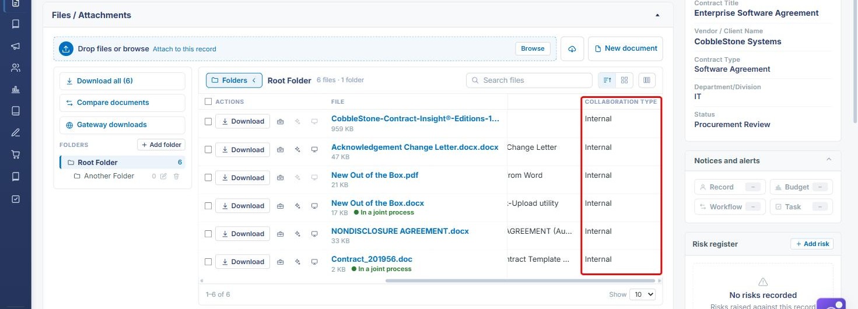Click the Task notices chip
The width and height of the screenshot is (858, 309).
tap(801, 207)
